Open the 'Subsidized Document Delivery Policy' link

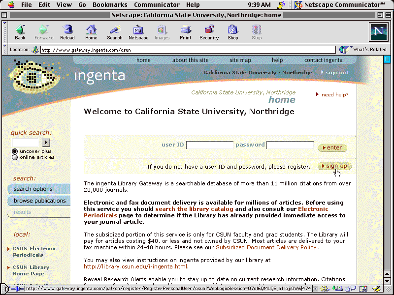point(266,247)
